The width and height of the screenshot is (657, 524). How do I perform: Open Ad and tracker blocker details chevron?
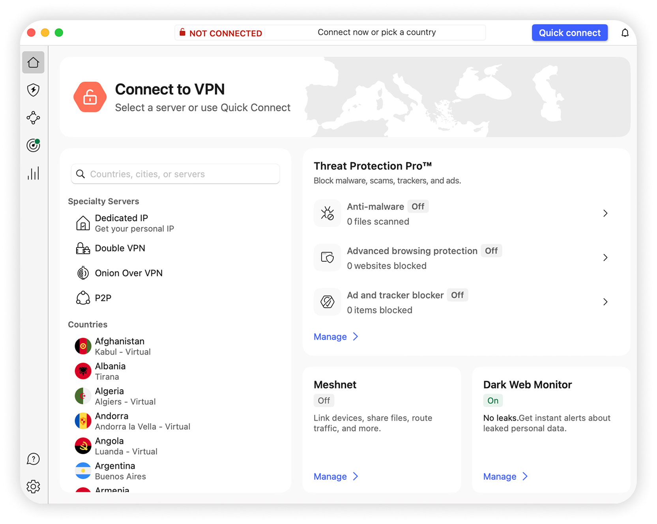tap(605, 302)
